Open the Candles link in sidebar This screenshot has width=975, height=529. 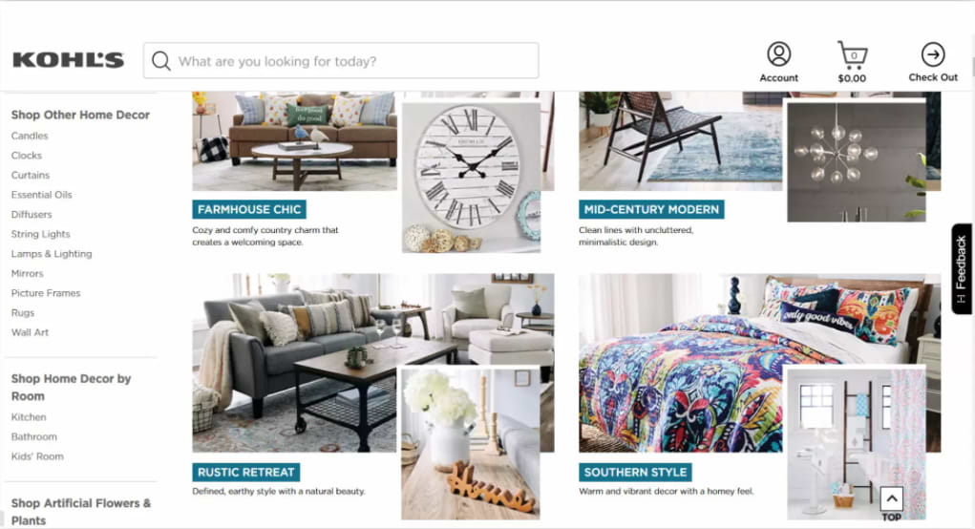30,136
